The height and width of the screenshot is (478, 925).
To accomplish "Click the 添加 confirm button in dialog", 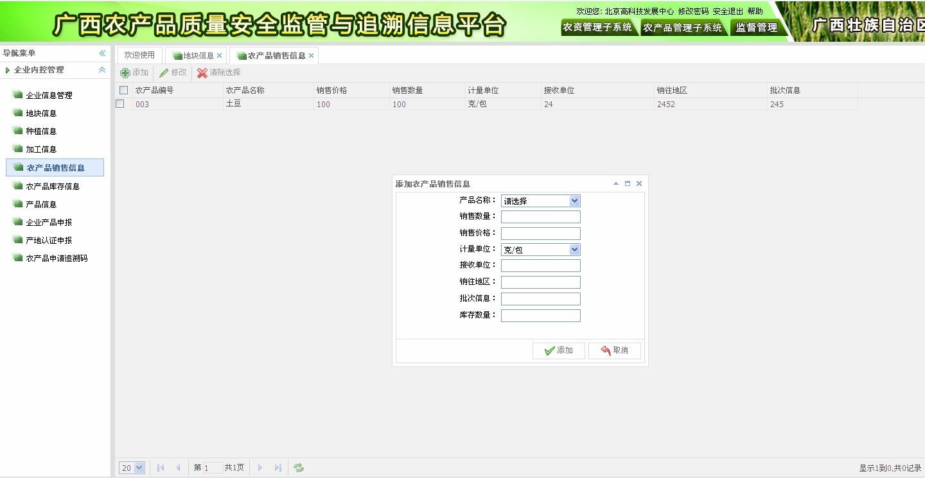I will pos(558,350).
